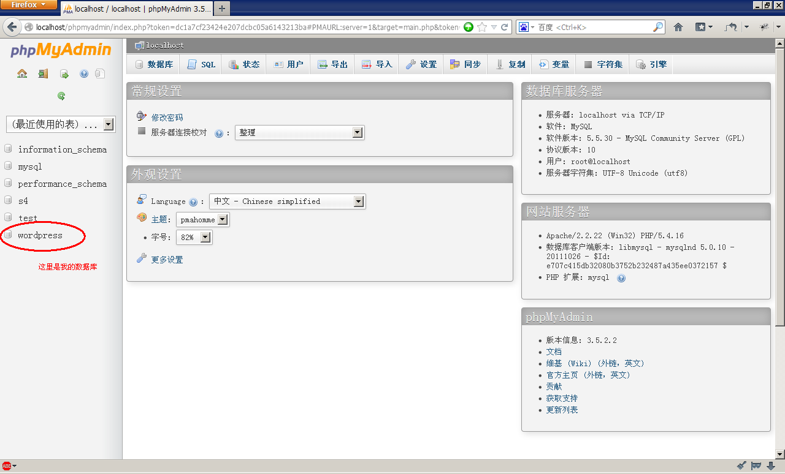Open the 主题 pmahomme theme dropdown
Screen dimensions: 785x474
[202, 220]
